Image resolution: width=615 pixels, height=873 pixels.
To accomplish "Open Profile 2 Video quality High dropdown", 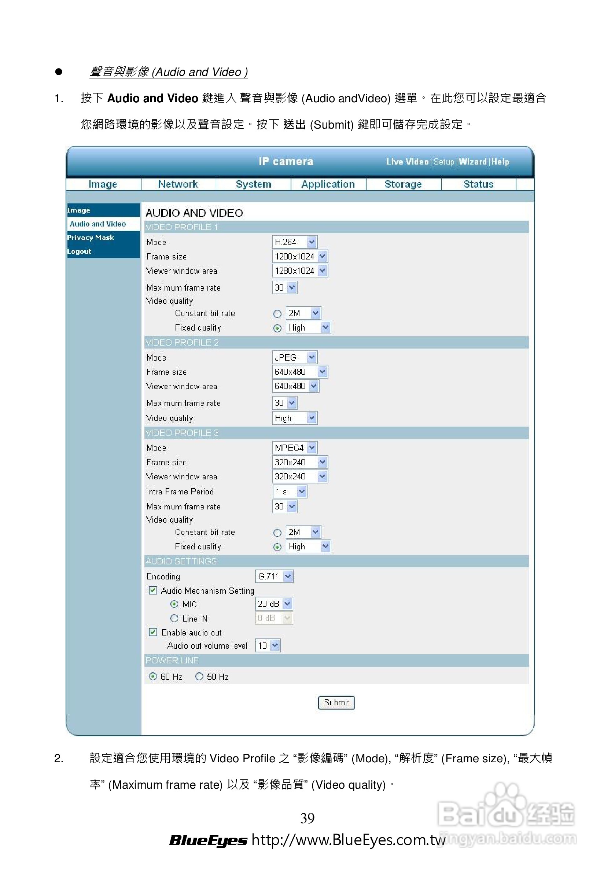I will [294, 418].
